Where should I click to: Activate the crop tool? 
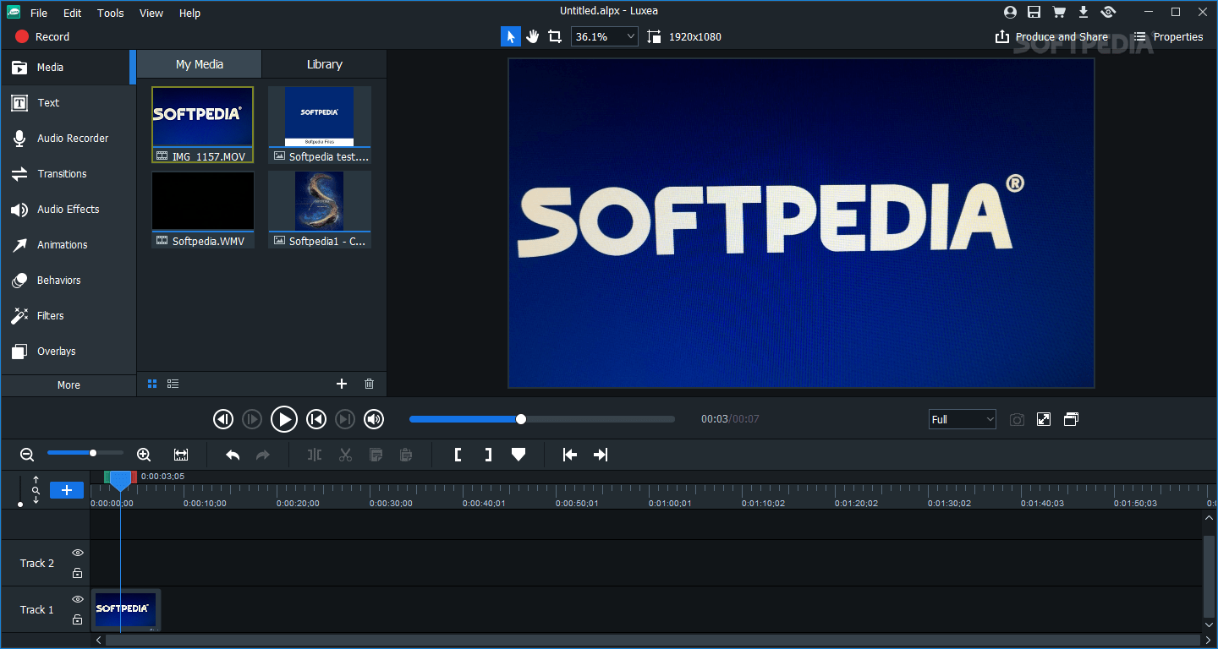pyautogui.click(x=555, y=36)
